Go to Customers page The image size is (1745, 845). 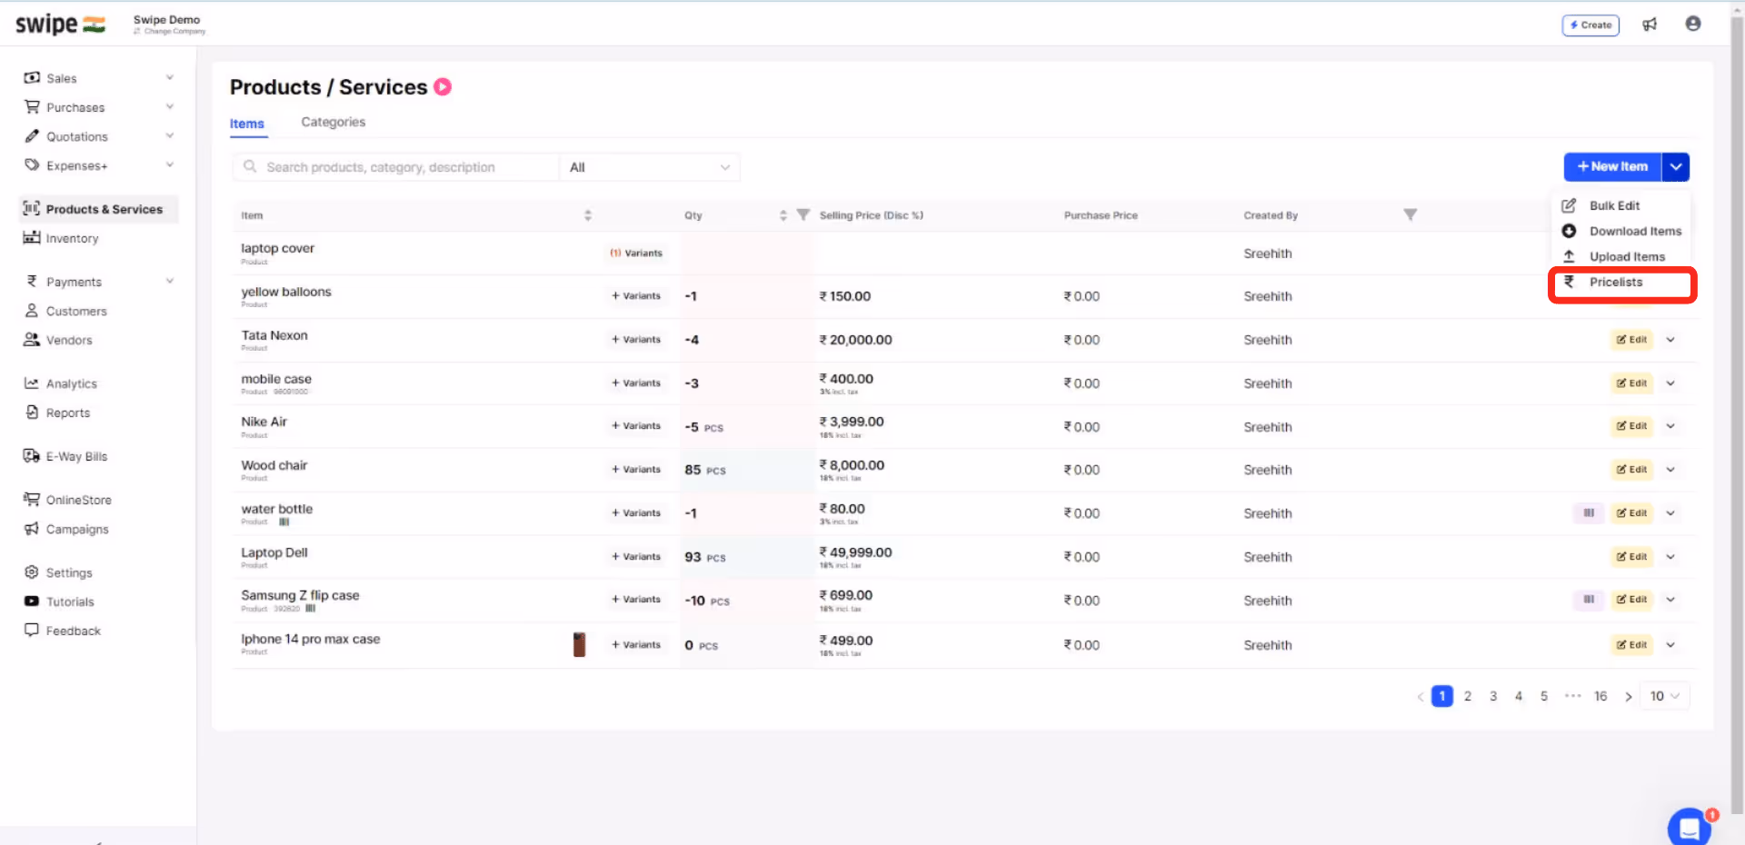click(x=76, y=311)
